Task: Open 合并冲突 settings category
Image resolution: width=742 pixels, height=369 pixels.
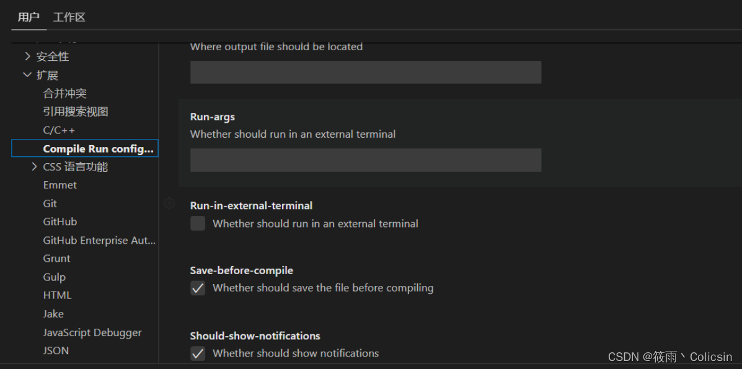Action: [x=64, y=94]
